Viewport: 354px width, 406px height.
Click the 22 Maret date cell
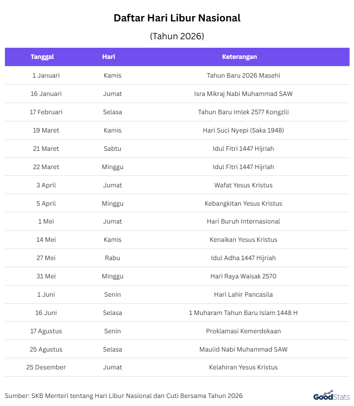click(x=46, y=167)
